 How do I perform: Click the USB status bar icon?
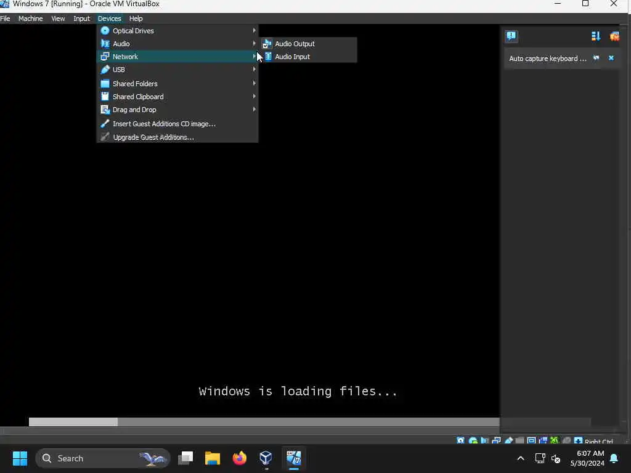pyautogui.click(x=508, y=440)
